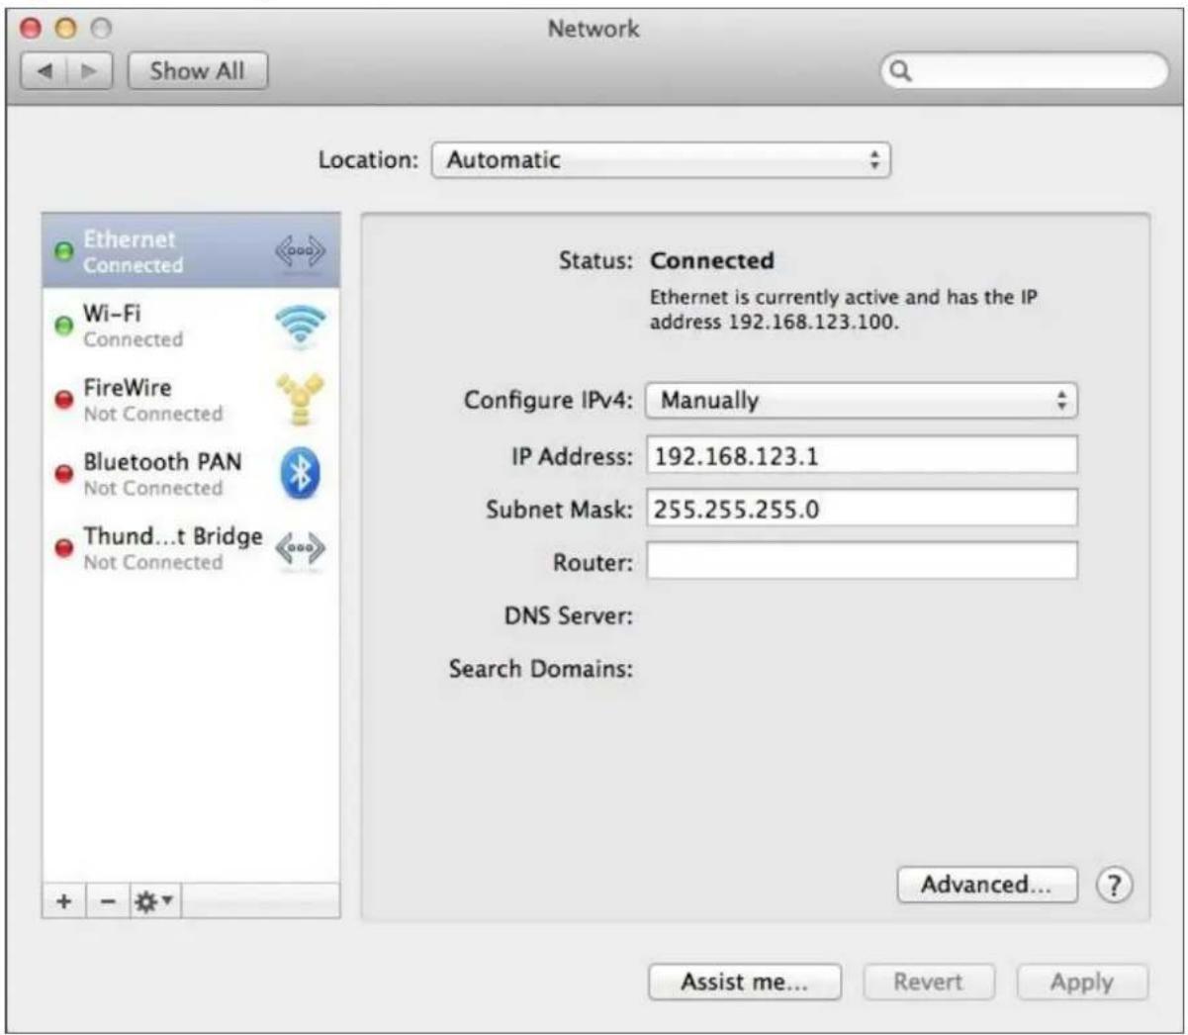Click the IP Address input field

click(x=862, y=456)
